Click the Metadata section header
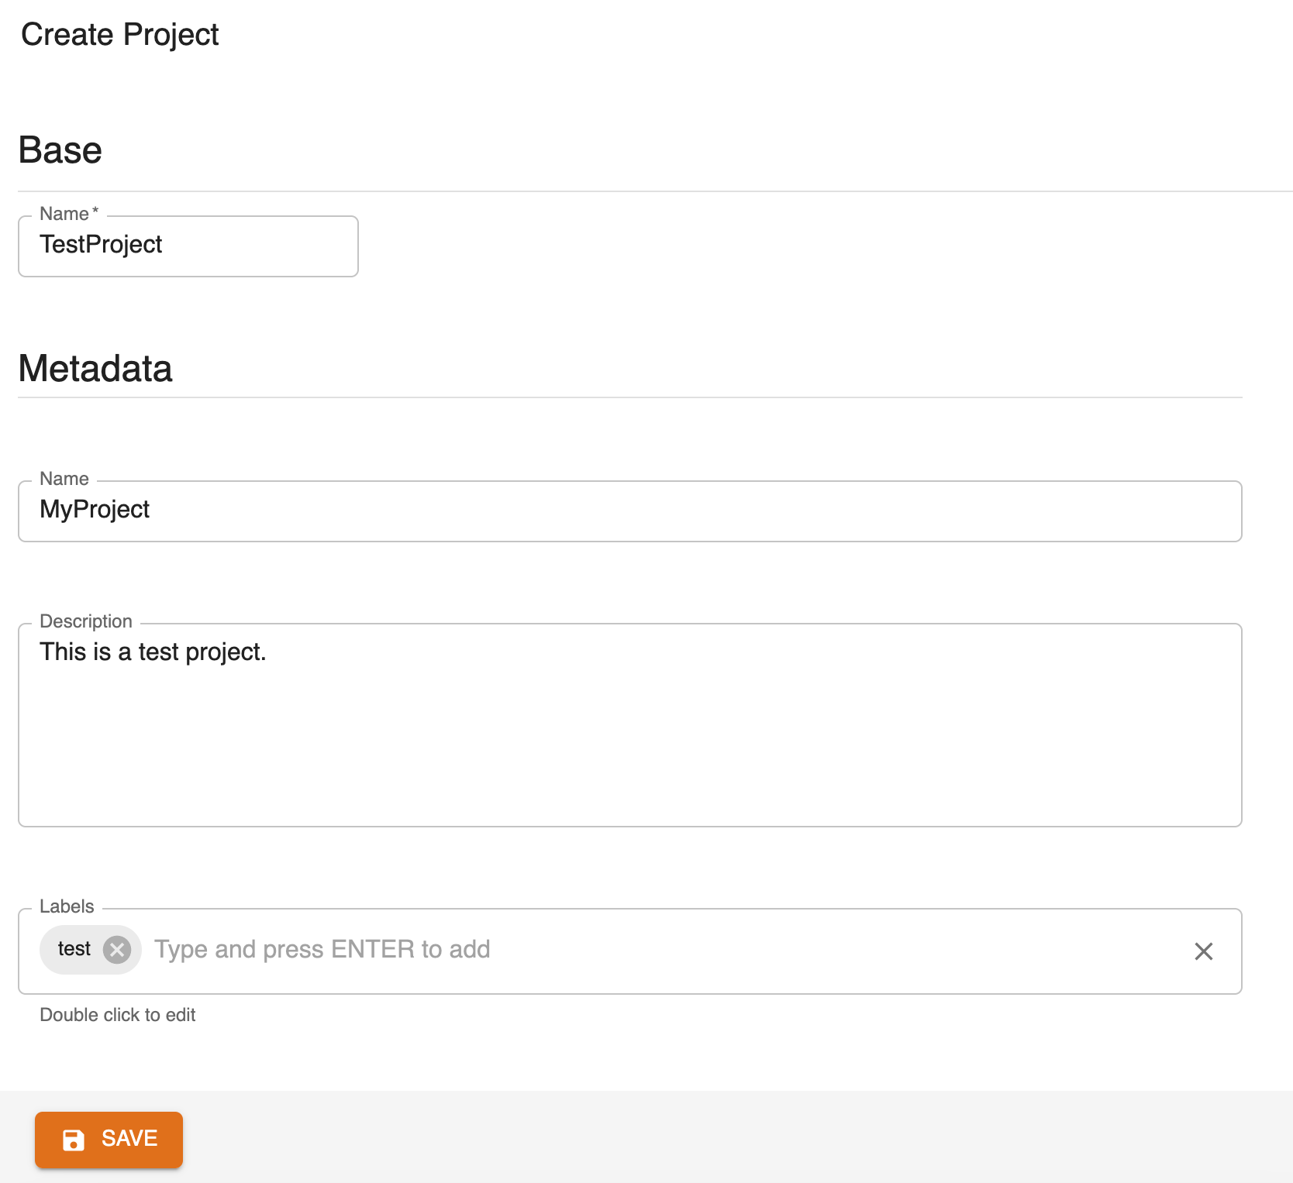The image size is (1293, 1183). pyautogui.click(x=95, y=369)
